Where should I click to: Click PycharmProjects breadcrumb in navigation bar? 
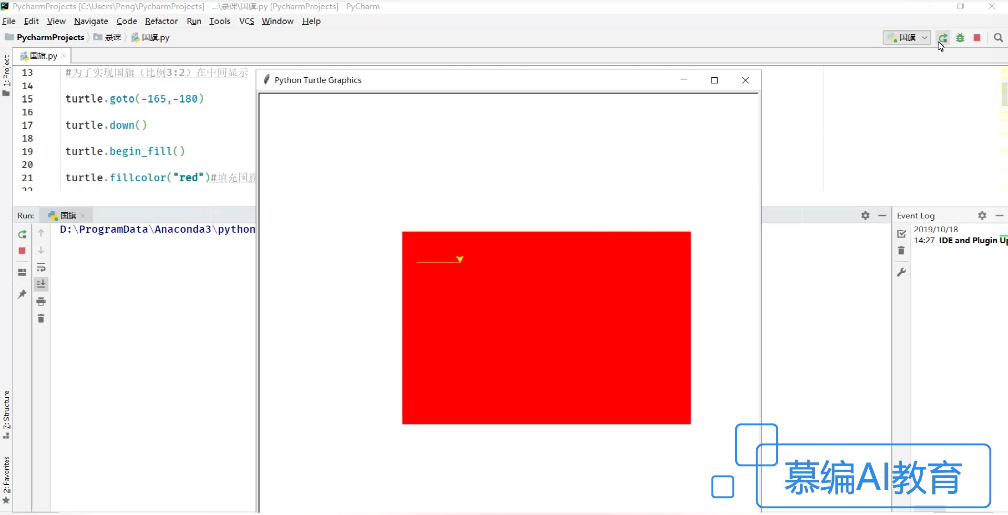(x=50, y=38)
